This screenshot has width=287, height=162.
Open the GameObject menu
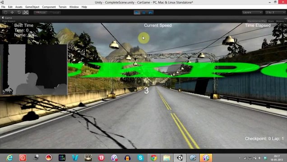click(32, 7)
